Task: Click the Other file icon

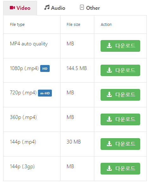Action: (x=82, y=7)
